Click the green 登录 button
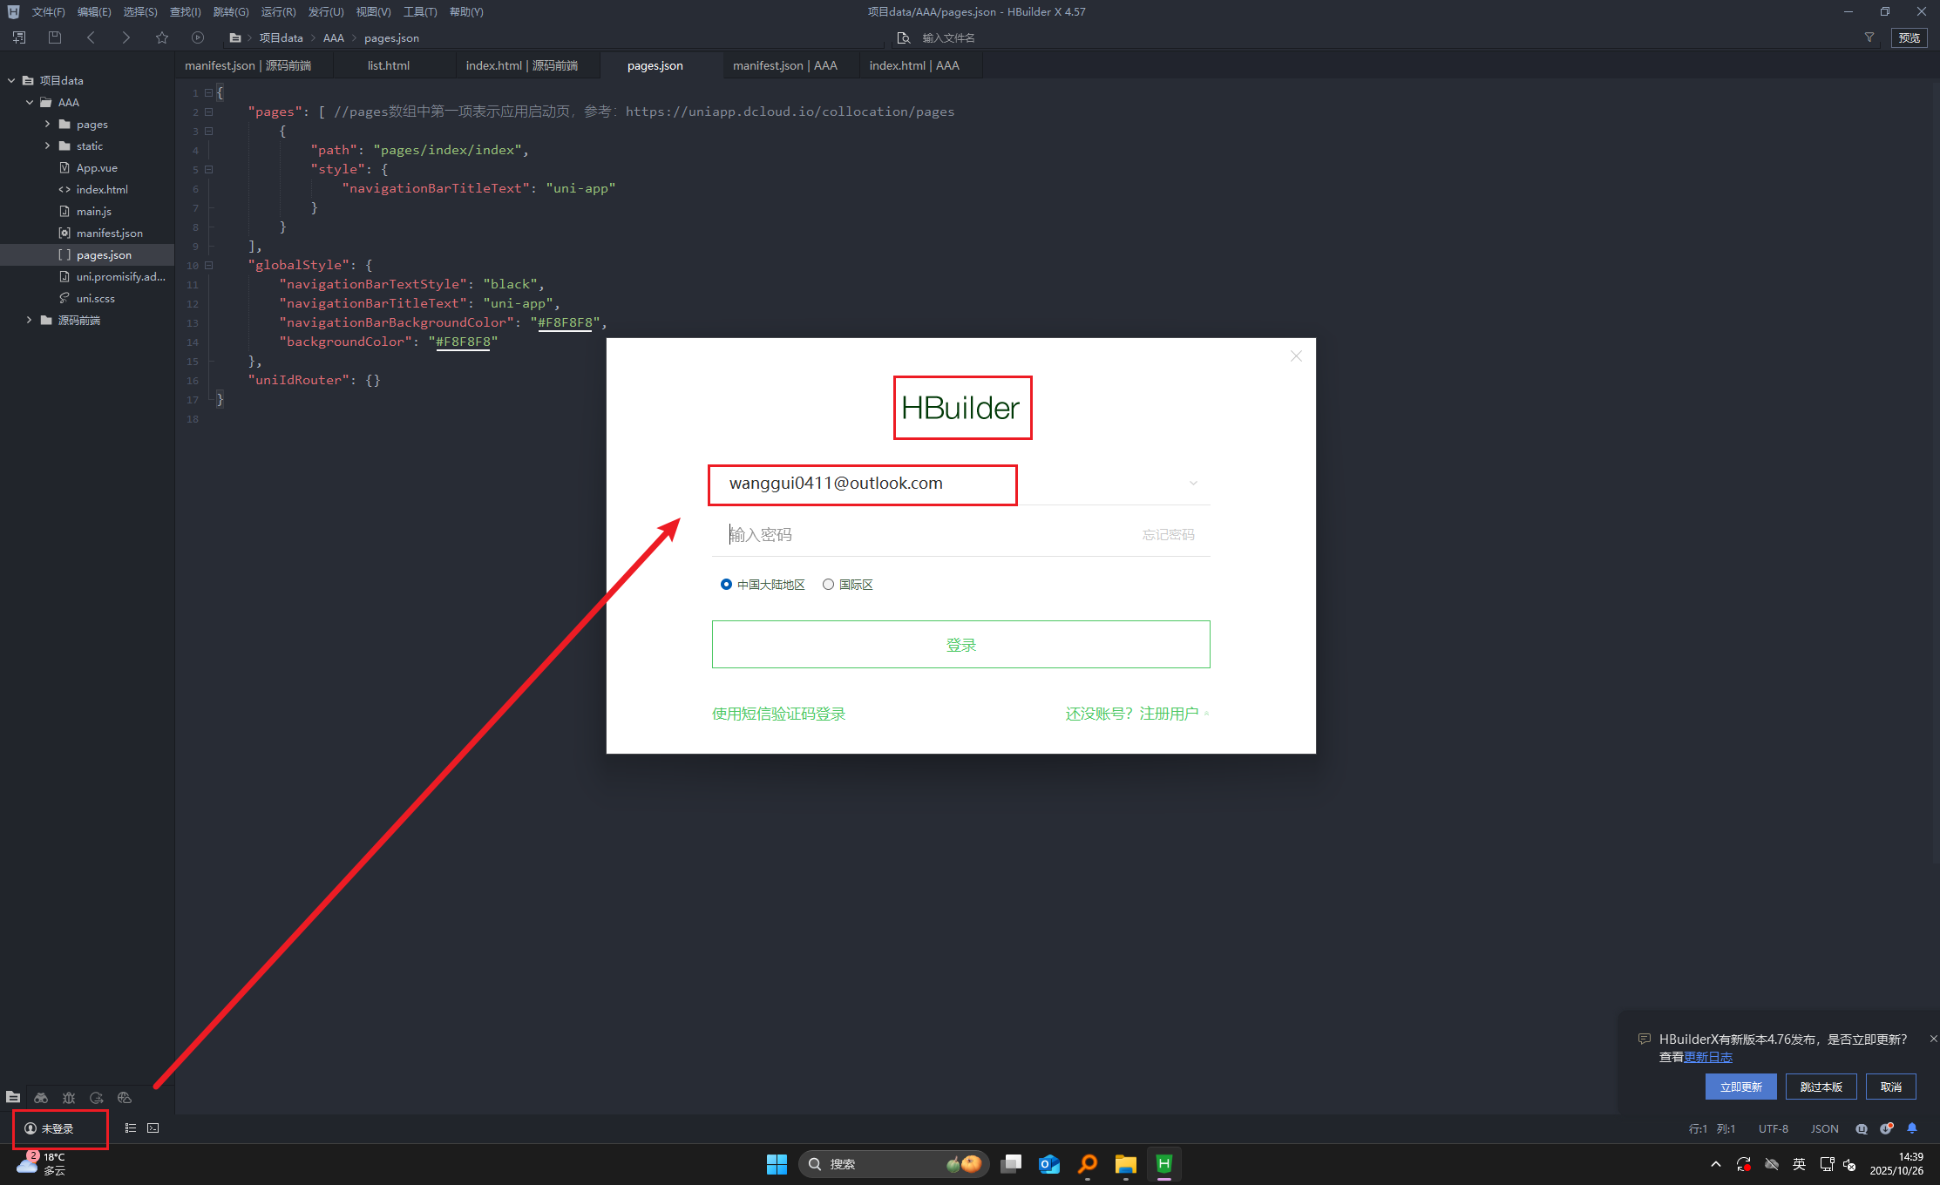Image resolution: width=1940 pixels, height=1185 pixels. pos(960,645)
